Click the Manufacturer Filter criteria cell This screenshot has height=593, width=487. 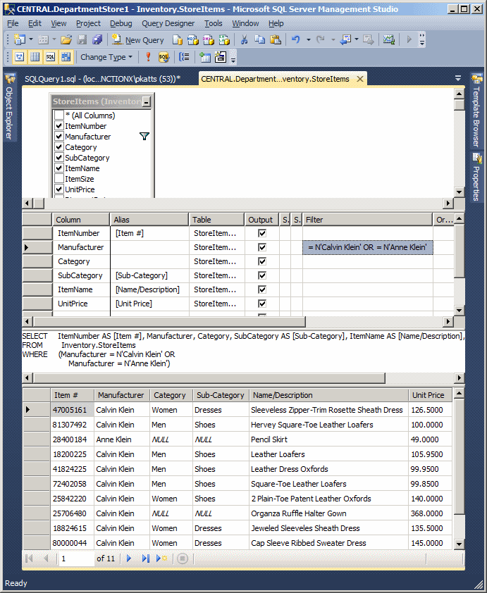pyautogui.click(x=367, y=247)
